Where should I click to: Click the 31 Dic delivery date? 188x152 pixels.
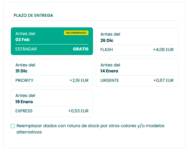tap(21, 71)
